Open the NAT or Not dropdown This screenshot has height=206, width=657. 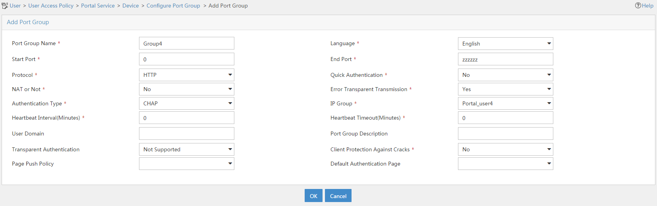[187, 89]
